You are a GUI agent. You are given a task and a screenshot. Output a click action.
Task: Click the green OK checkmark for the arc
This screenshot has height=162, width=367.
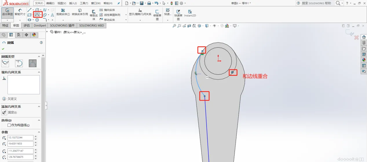coord(3,49)
